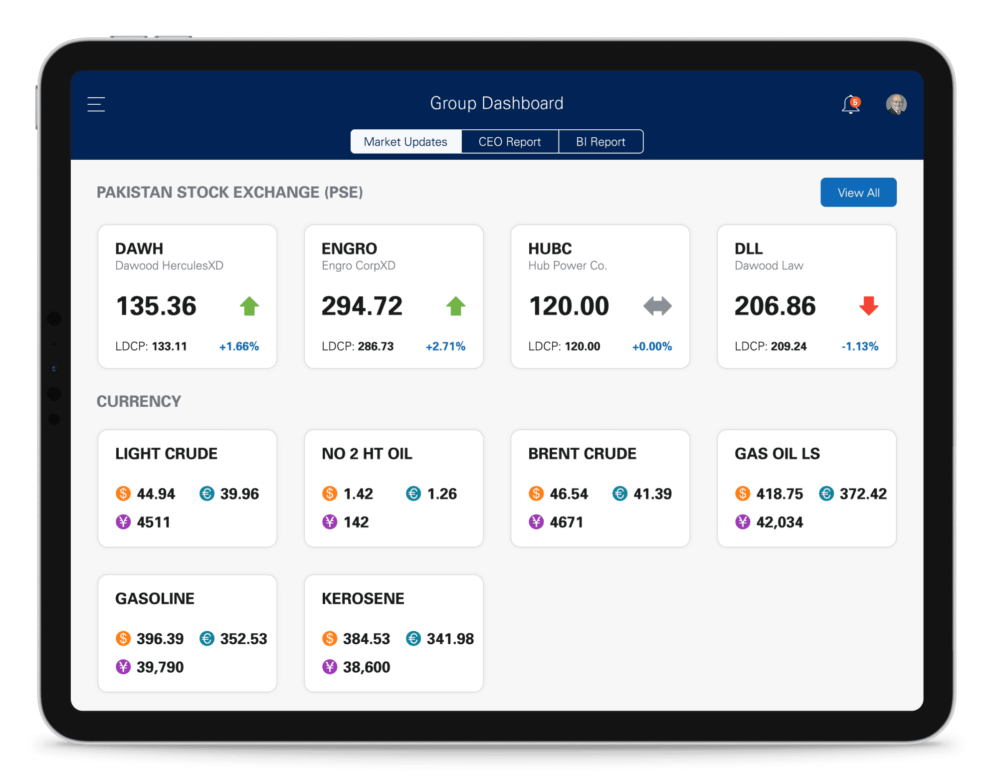Viewport: 994px width, 783px height.
Task: Click Gasoline dollar value 396.39
Action: [x=160, y=638]
